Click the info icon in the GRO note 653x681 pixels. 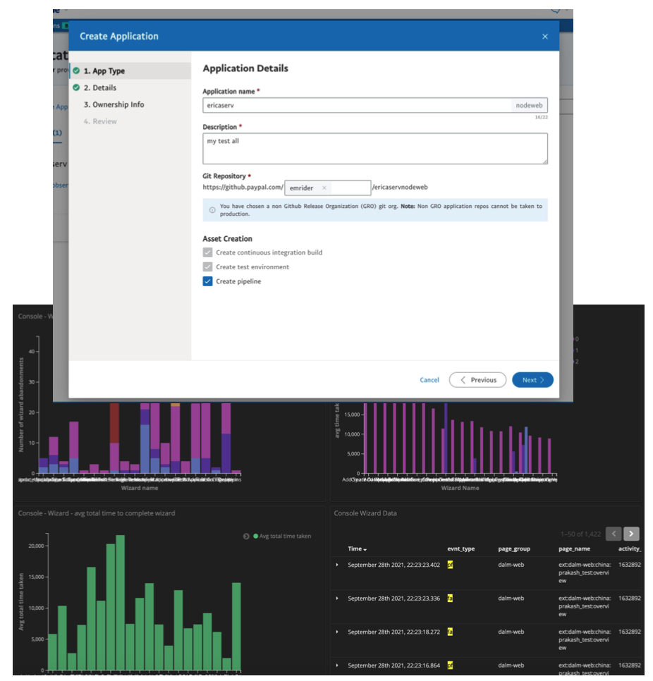pyautogui.click(x=212, y=210)
